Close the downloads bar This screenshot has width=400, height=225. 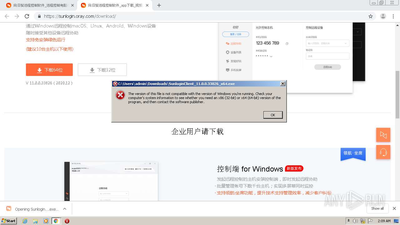(x=394, y=208)
